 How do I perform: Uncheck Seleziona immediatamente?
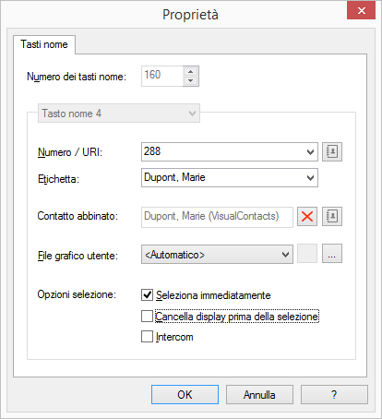pos(147,294)
